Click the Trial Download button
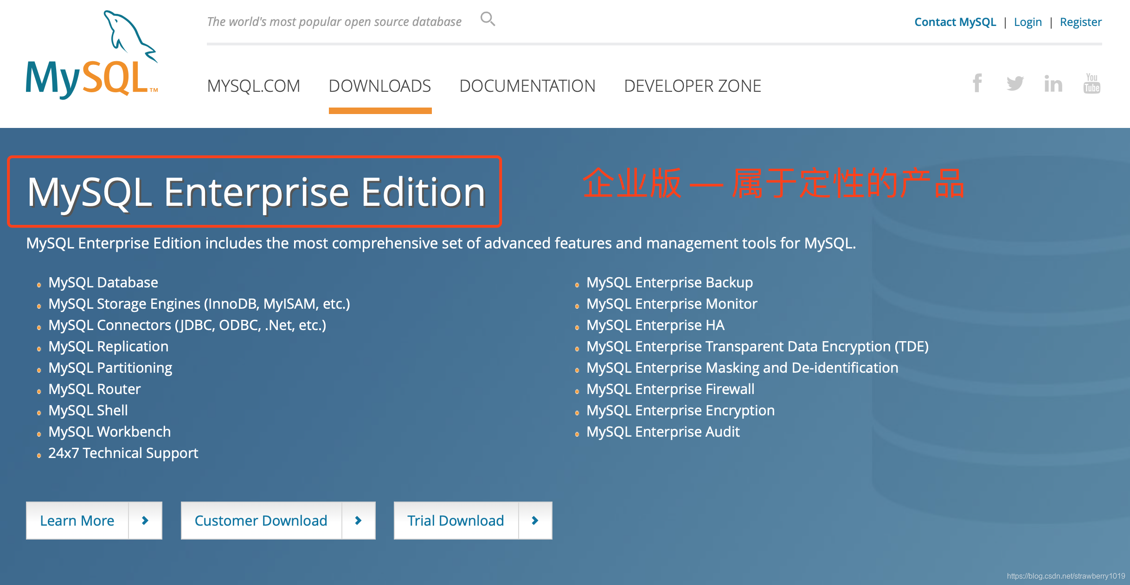 pyautogui.click(x=473, y=521)
